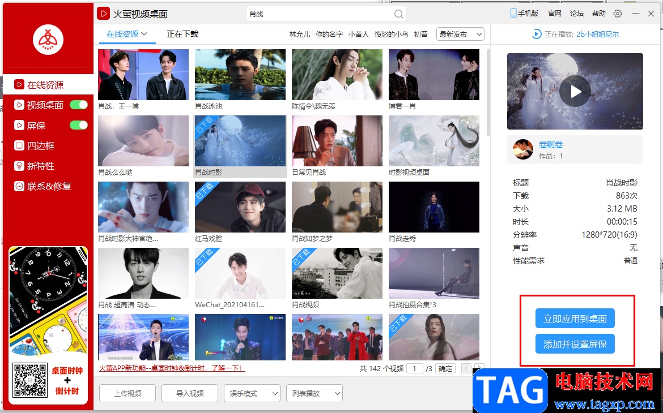Select the 肖战时影大神官绝... thumbnail
The width and height of the screenshot is (663, 413).
click(143, 207)
